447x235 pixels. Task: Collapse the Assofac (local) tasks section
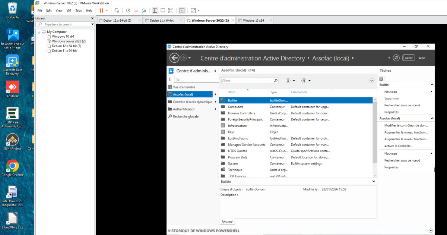(432, 118)
